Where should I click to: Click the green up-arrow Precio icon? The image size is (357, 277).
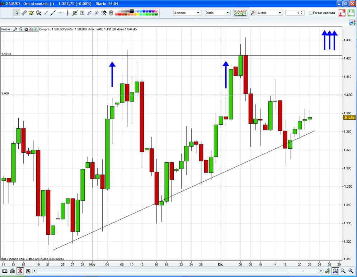(x=36, y=29)
